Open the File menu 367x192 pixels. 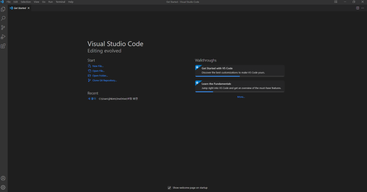point(9,2)
